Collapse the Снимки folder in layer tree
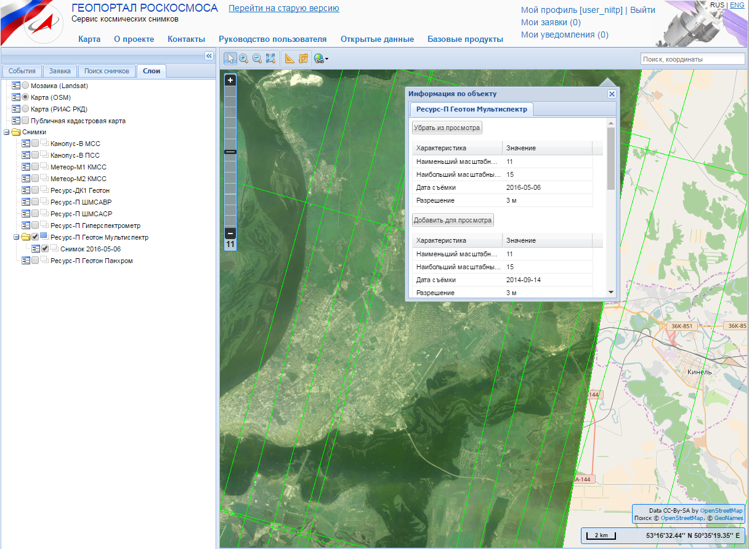 point(7,132)
